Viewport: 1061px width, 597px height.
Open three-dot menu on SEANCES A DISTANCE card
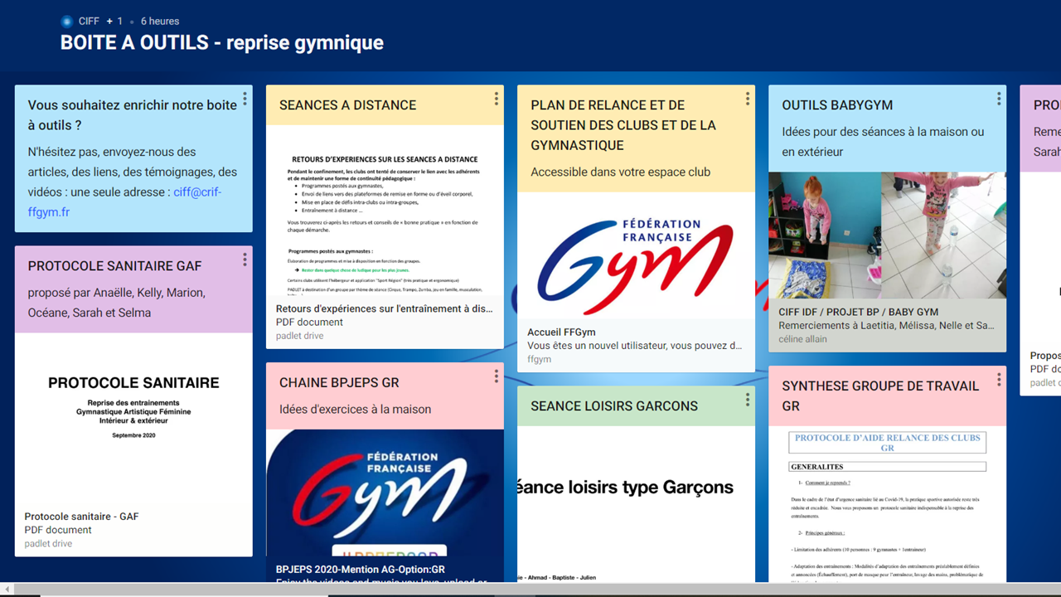click(x=497, y=99)
